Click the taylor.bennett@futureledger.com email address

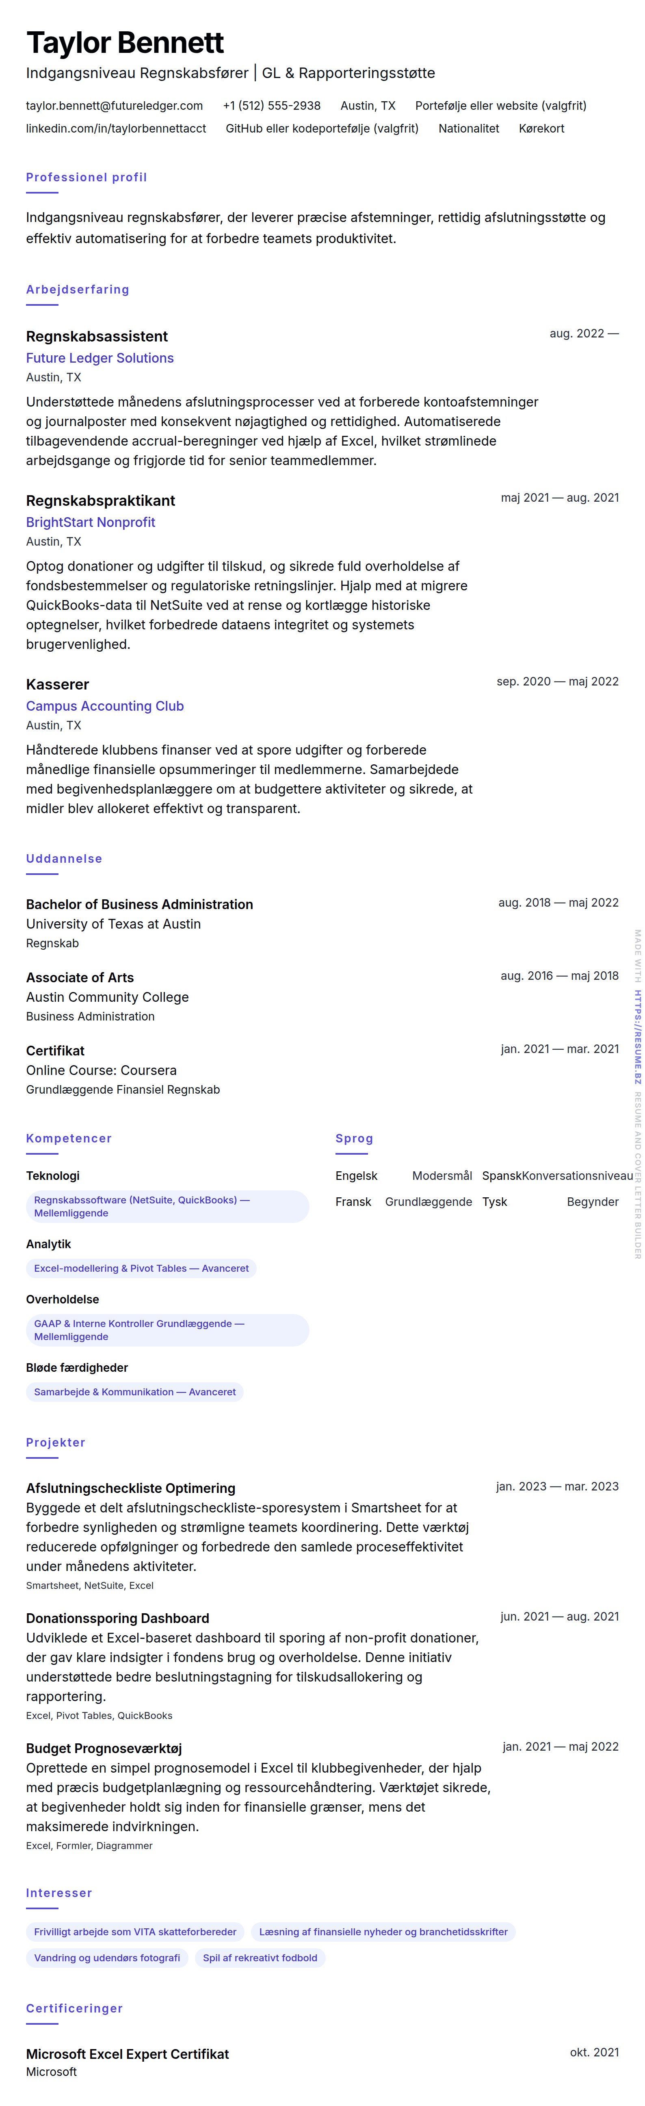point(114,105)
